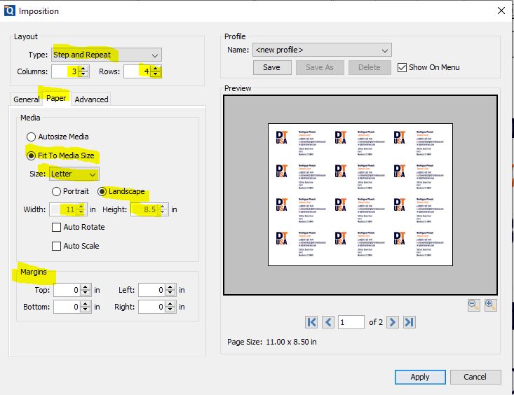Click the Rows number field

pyautogui.click(x=137, y=71)
